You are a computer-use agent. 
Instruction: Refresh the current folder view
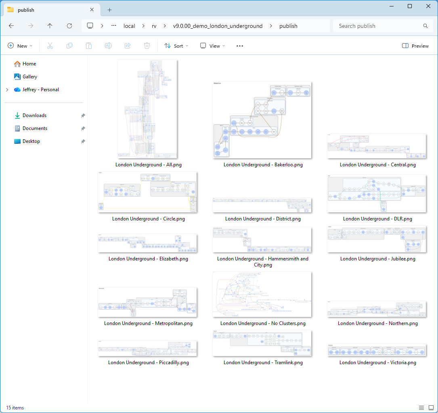click(69, 26)
